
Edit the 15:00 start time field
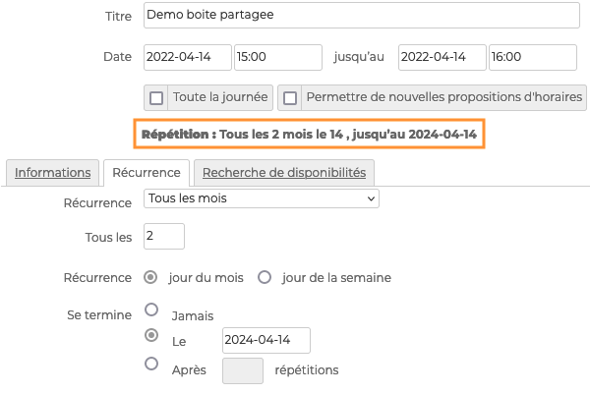[277, 57]
